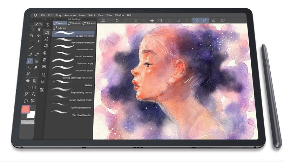Select the rectangular Selection area tool
The image size is (284, 162).
pyautogui.click(x=32, y=42)
